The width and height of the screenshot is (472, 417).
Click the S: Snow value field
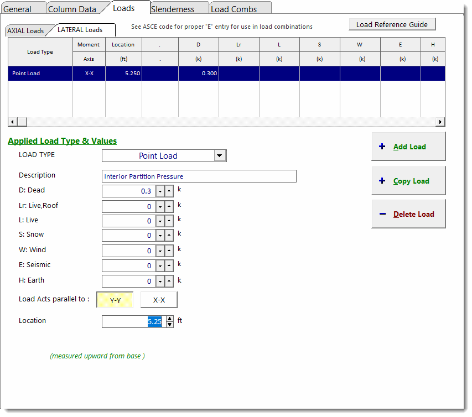click(128, 236)
